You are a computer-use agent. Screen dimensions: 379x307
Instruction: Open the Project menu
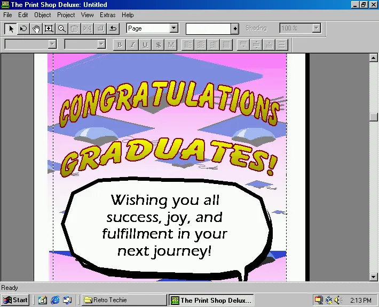[66, 15]
